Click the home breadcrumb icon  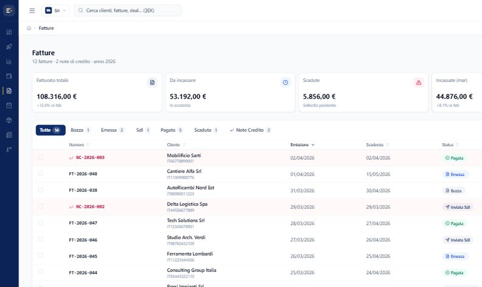[29, 28]
